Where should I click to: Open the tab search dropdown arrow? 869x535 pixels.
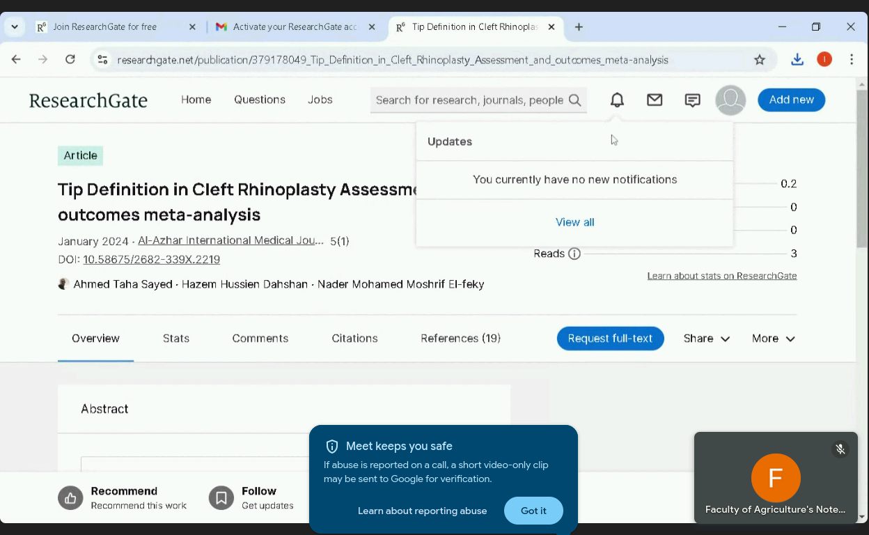pyautogui.click(x=15, y=27)
